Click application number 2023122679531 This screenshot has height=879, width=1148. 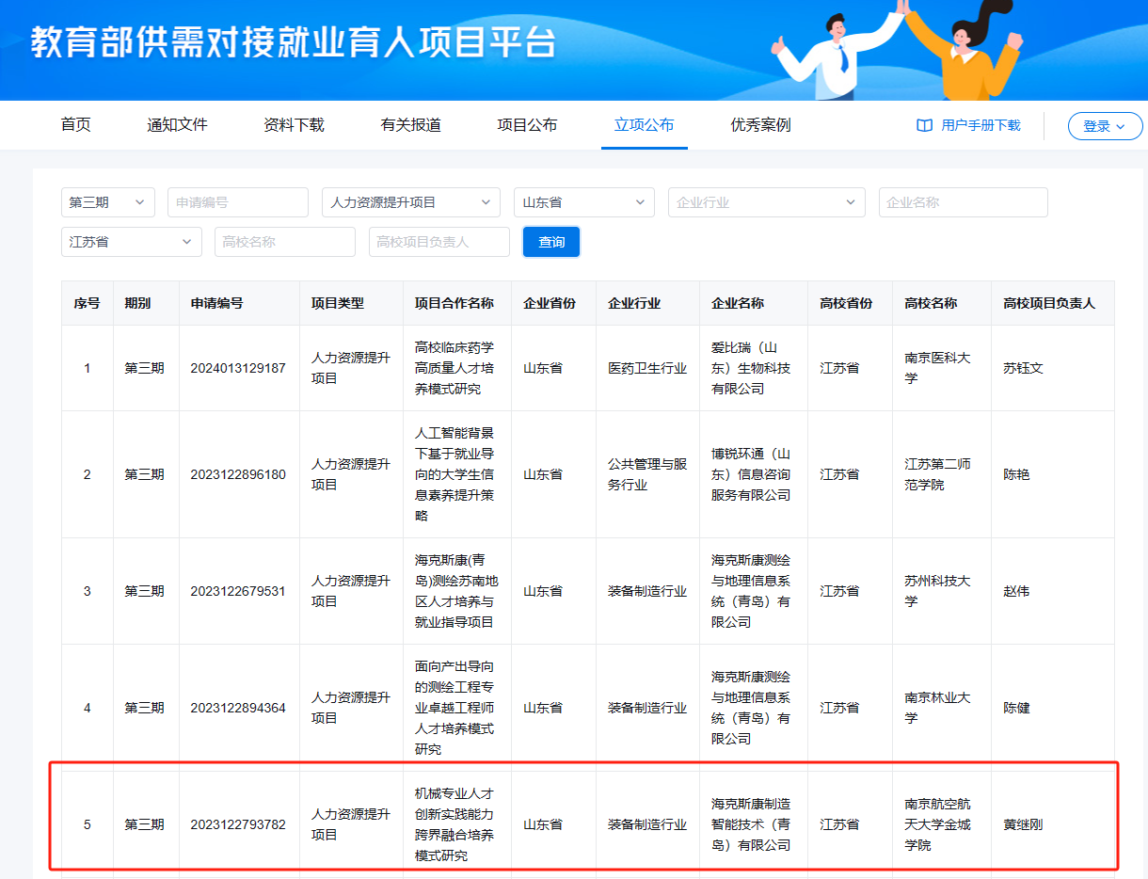(238, 591)
